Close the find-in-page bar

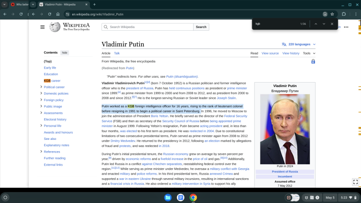[x=332, y=24]
